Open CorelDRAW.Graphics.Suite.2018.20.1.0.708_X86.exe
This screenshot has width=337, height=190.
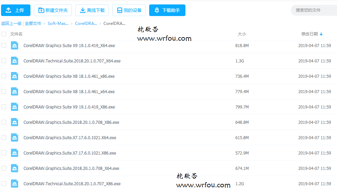72,122
